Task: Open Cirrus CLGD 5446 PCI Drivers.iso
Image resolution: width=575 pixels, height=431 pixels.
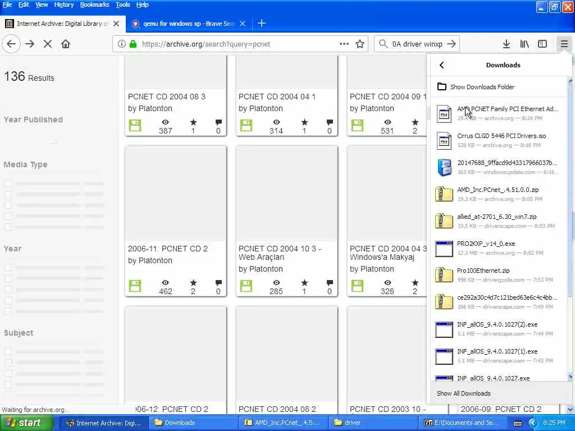Action: pyautogui.click(x=499, y=140)
